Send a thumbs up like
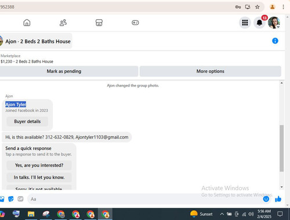This screenshot has width=290, height=220. pyautogui.click(x=278, y=199)
